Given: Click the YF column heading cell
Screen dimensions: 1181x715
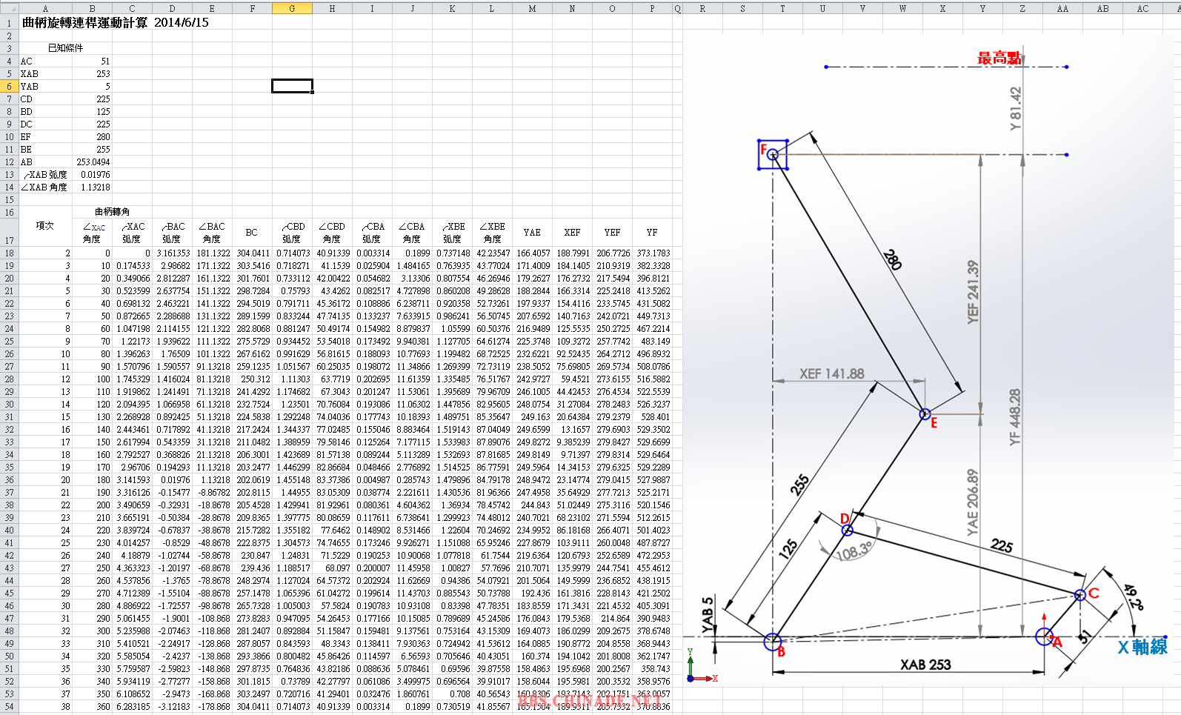Looking at the screenshot, I should [x=652, y=232].
